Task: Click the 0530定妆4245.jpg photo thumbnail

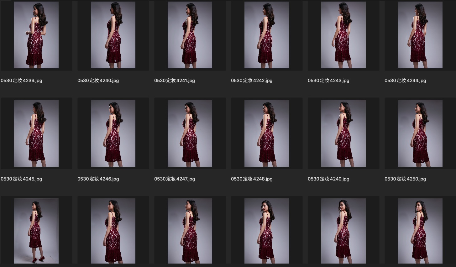Action: [x=36, y=133]
